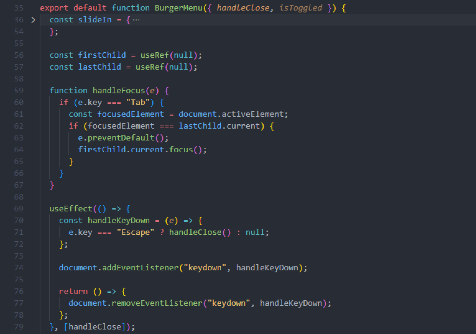Expand the folded slideIn block chevron
The height and width of the screenshot is (334, 476).
33,20
